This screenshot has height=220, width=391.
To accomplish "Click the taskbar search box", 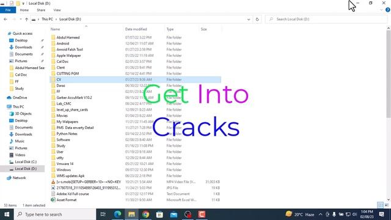I will coord(55,215).
